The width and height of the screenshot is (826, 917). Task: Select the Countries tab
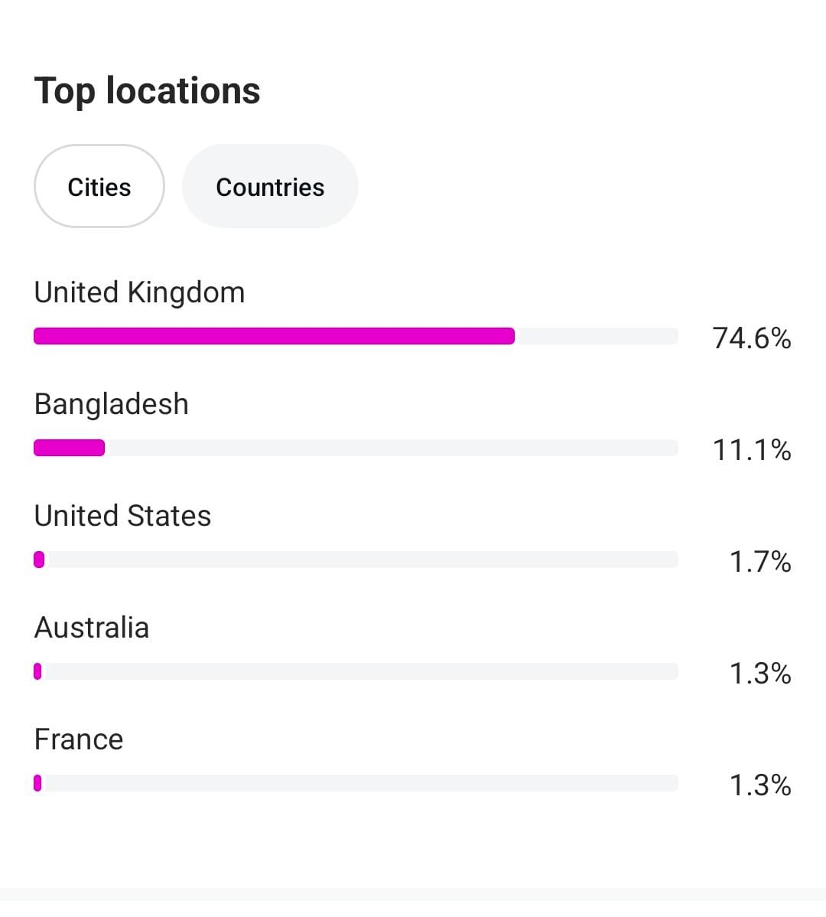[x=270, y=187]
